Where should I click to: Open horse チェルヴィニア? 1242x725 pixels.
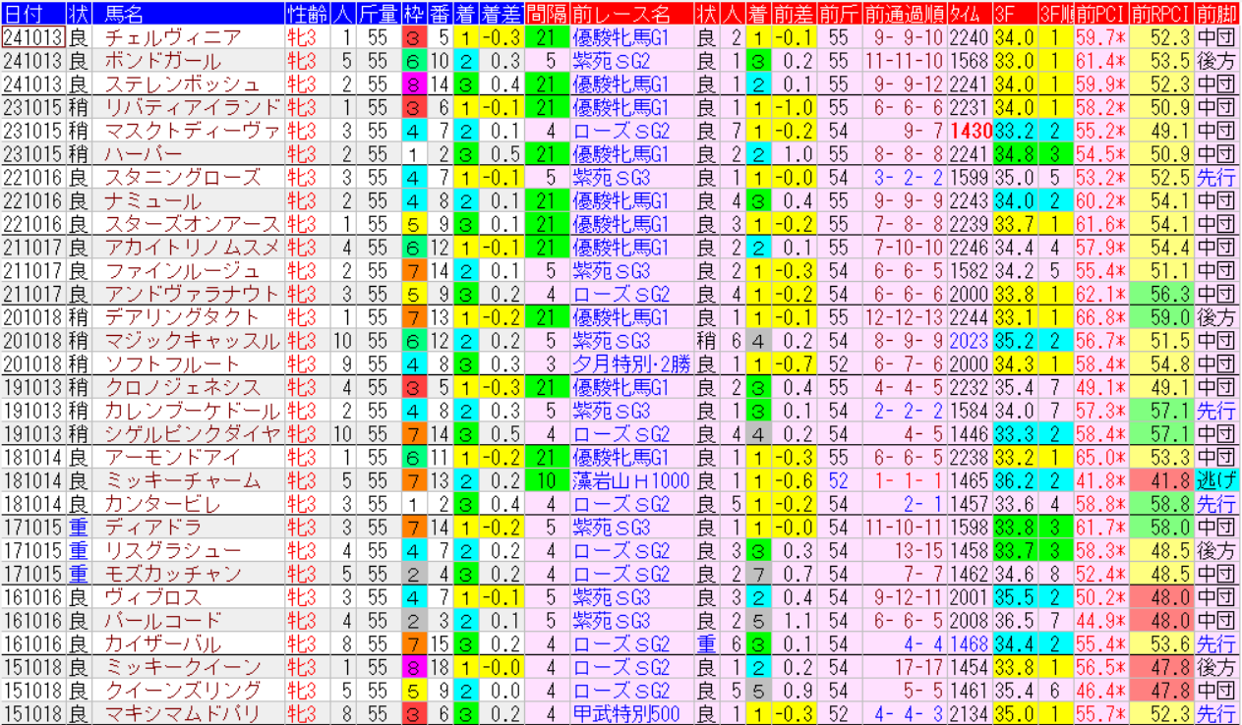(x=172, y=37)
